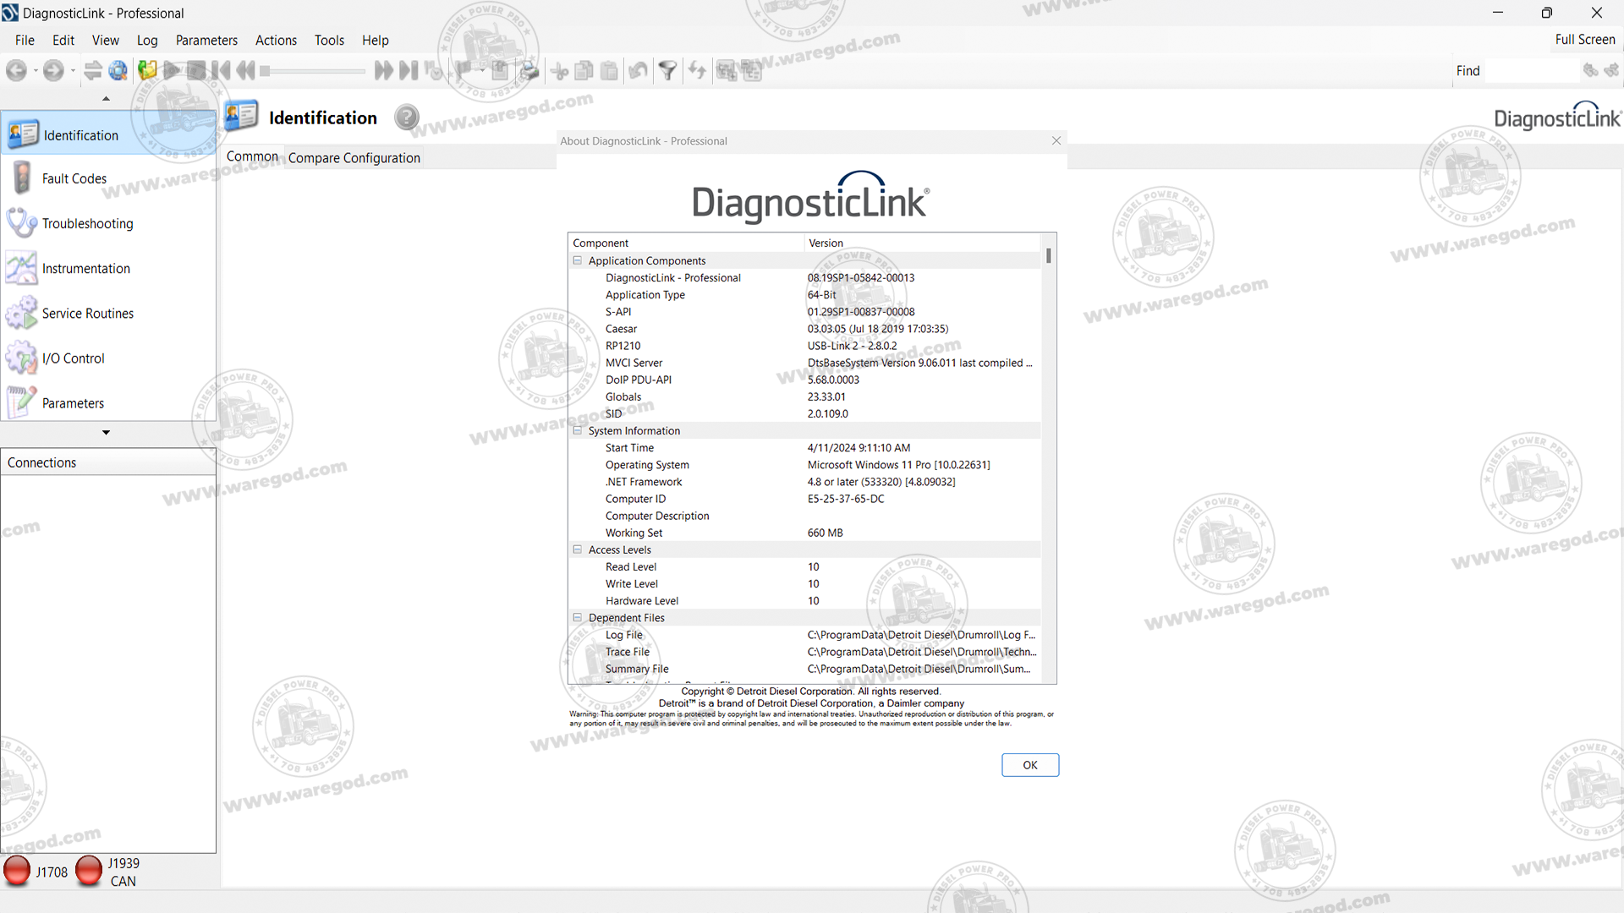Click the rewind log playback button
The width and height of the screenshot is (1624, 913).
tap(246, 71)
